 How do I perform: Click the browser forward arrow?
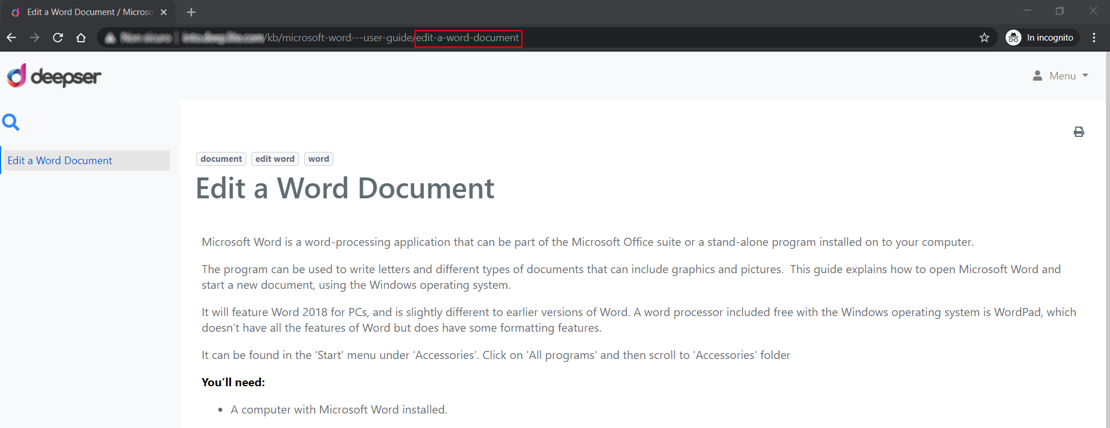click(x=35, y=38)
